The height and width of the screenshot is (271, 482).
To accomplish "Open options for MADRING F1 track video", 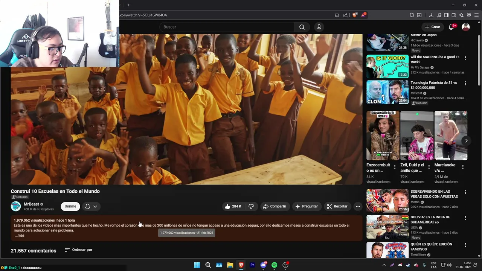I will tap(465, 58).
